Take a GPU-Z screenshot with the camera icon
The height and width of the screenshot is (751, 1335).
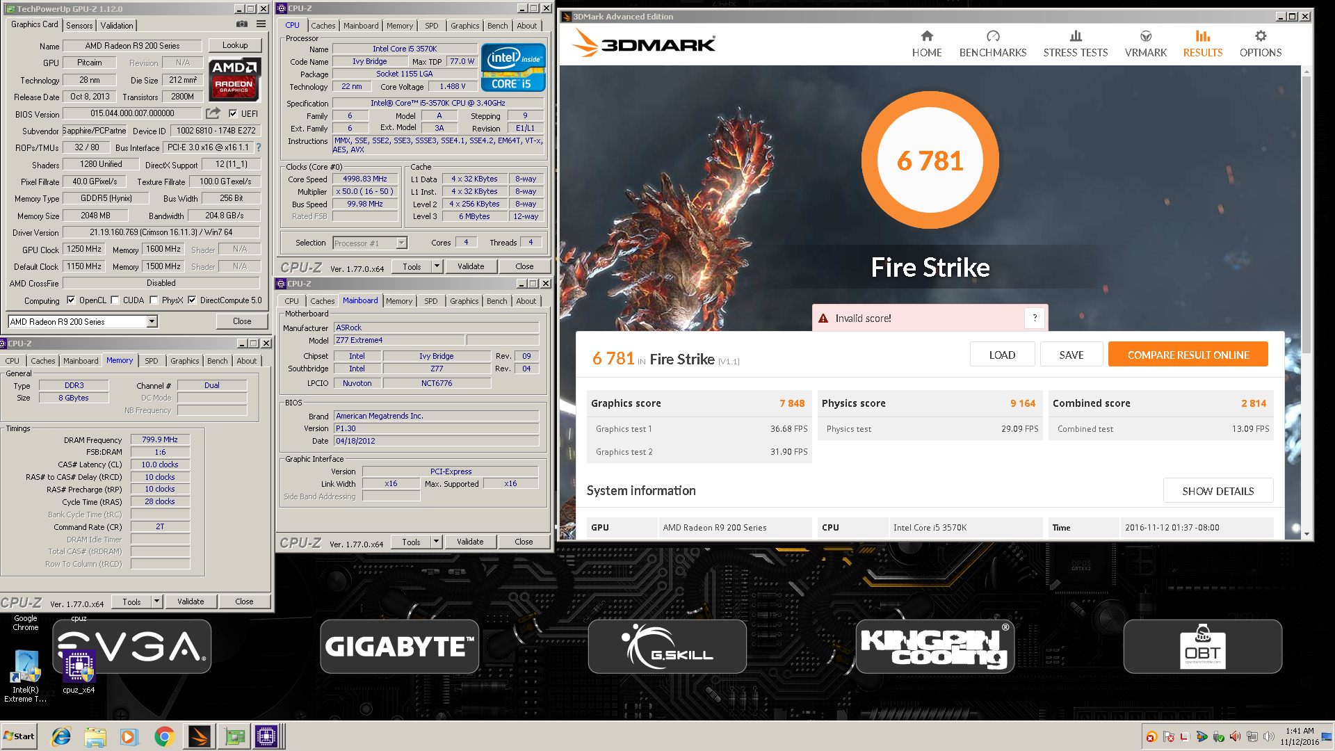point(242,24)
